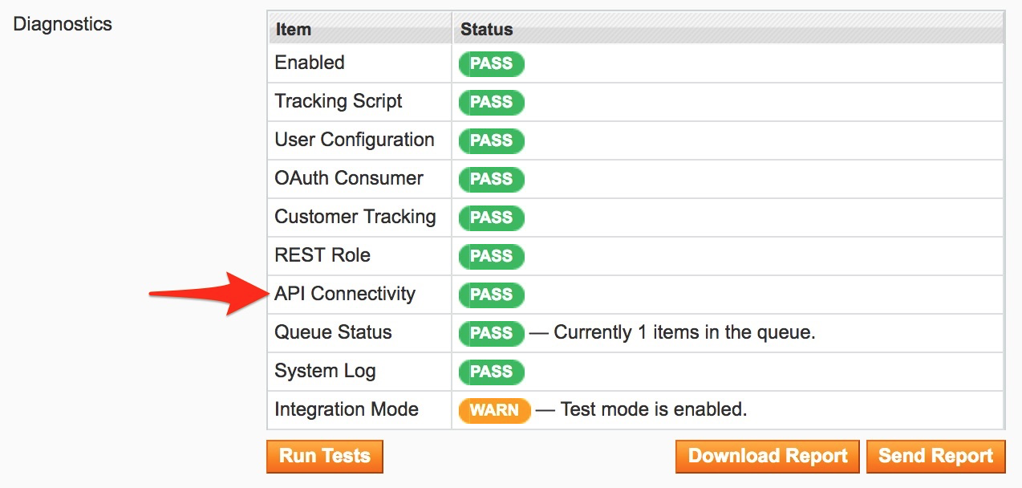Screen dimensions: 1022x488
Task: Select the Queue Status row label
Action: coord(333,332)
